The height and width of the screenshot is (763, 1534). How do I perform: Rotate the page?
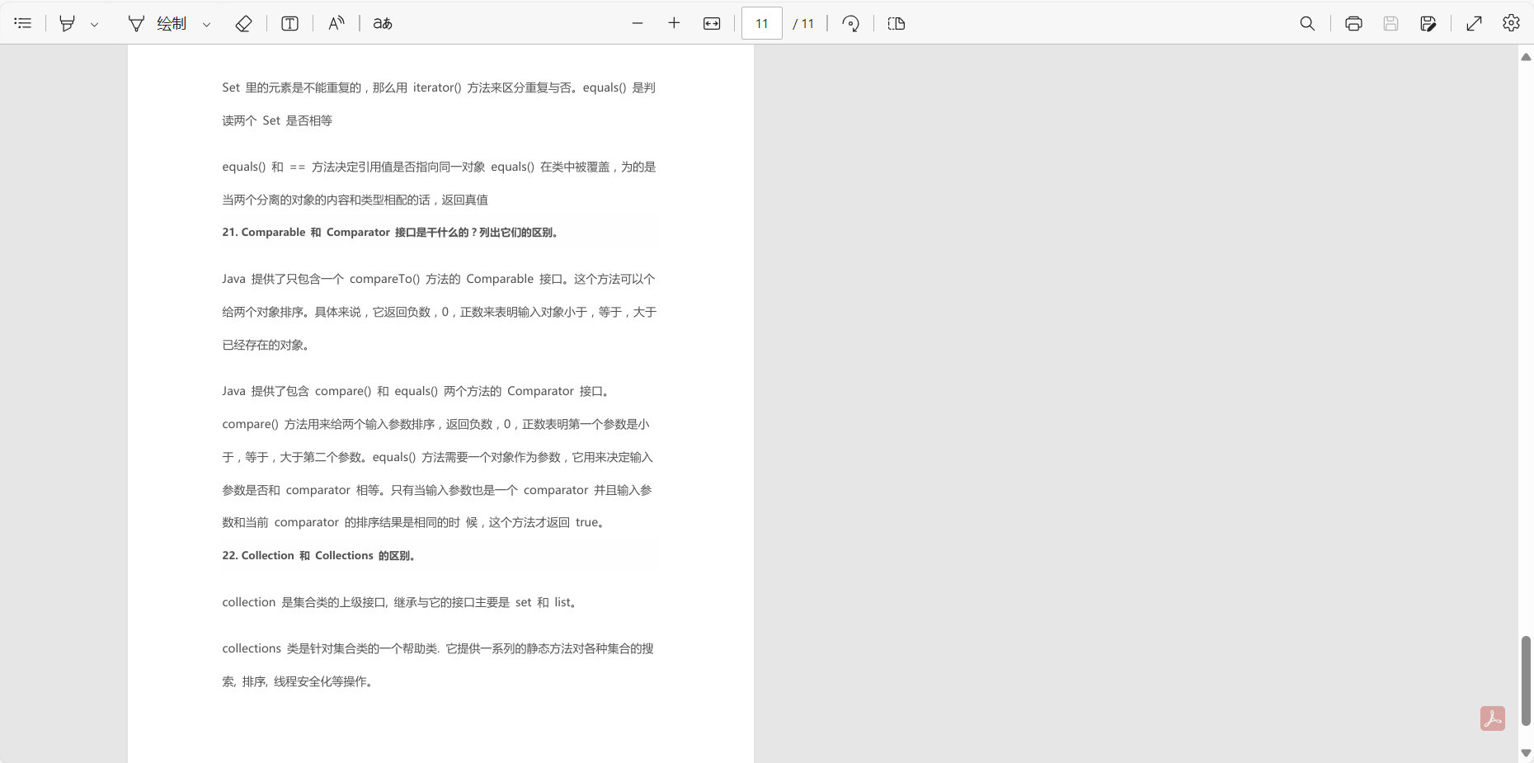[851, 23]
